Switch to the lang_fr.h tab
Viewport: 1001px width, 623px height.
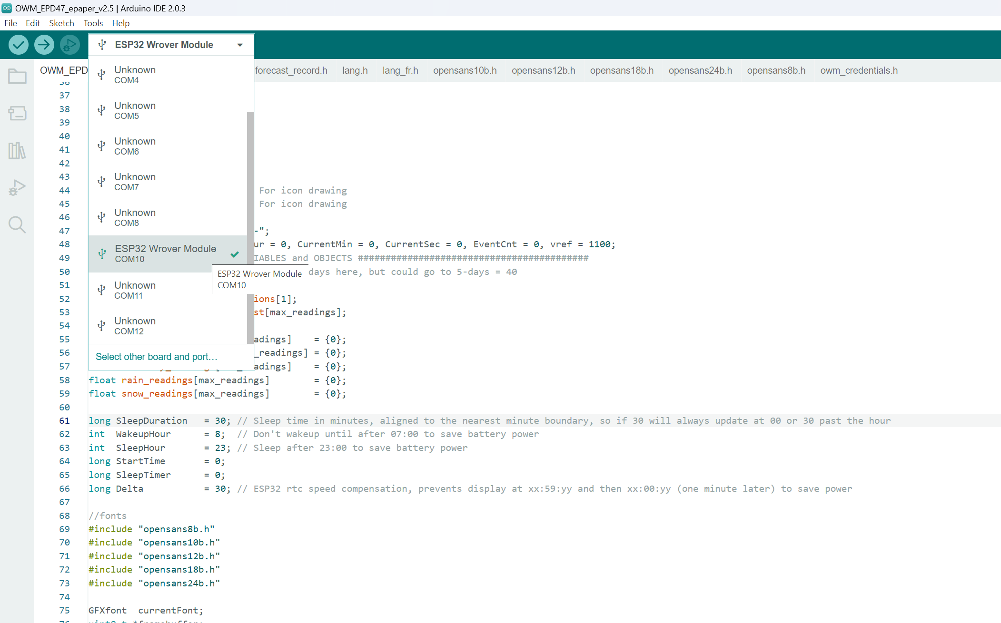[400, 70]
